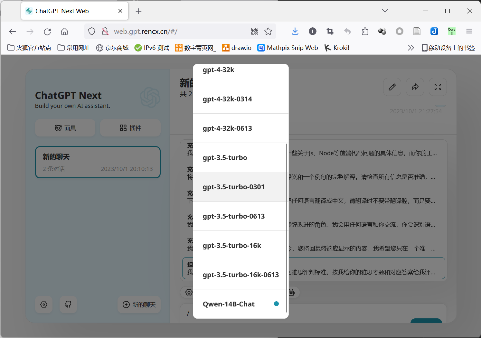Screen dimensions: 481x338
Task: Open 常用网址 bookmark folder
Action: [74, 48]
